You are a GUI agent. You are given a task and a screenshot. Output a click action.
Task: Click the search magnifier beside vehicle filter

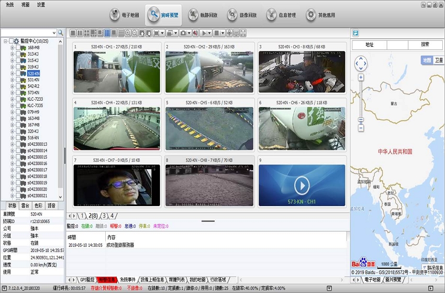point(61,32)
